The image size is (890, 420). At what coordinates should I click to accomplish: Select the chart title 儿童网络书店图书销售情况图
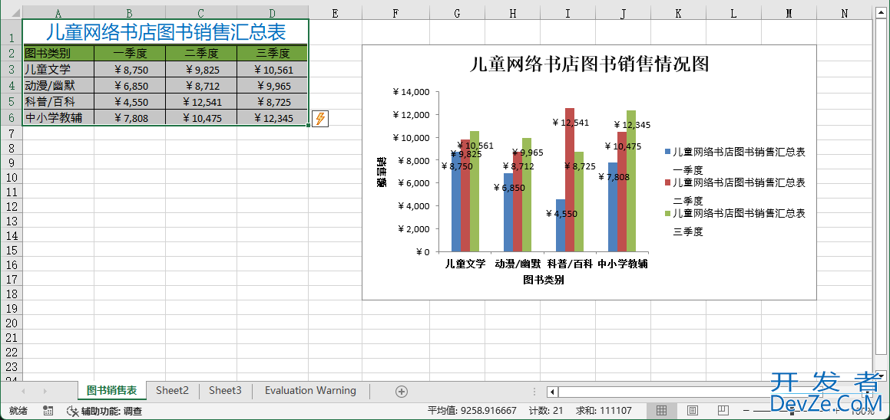(x=588, y=64)
